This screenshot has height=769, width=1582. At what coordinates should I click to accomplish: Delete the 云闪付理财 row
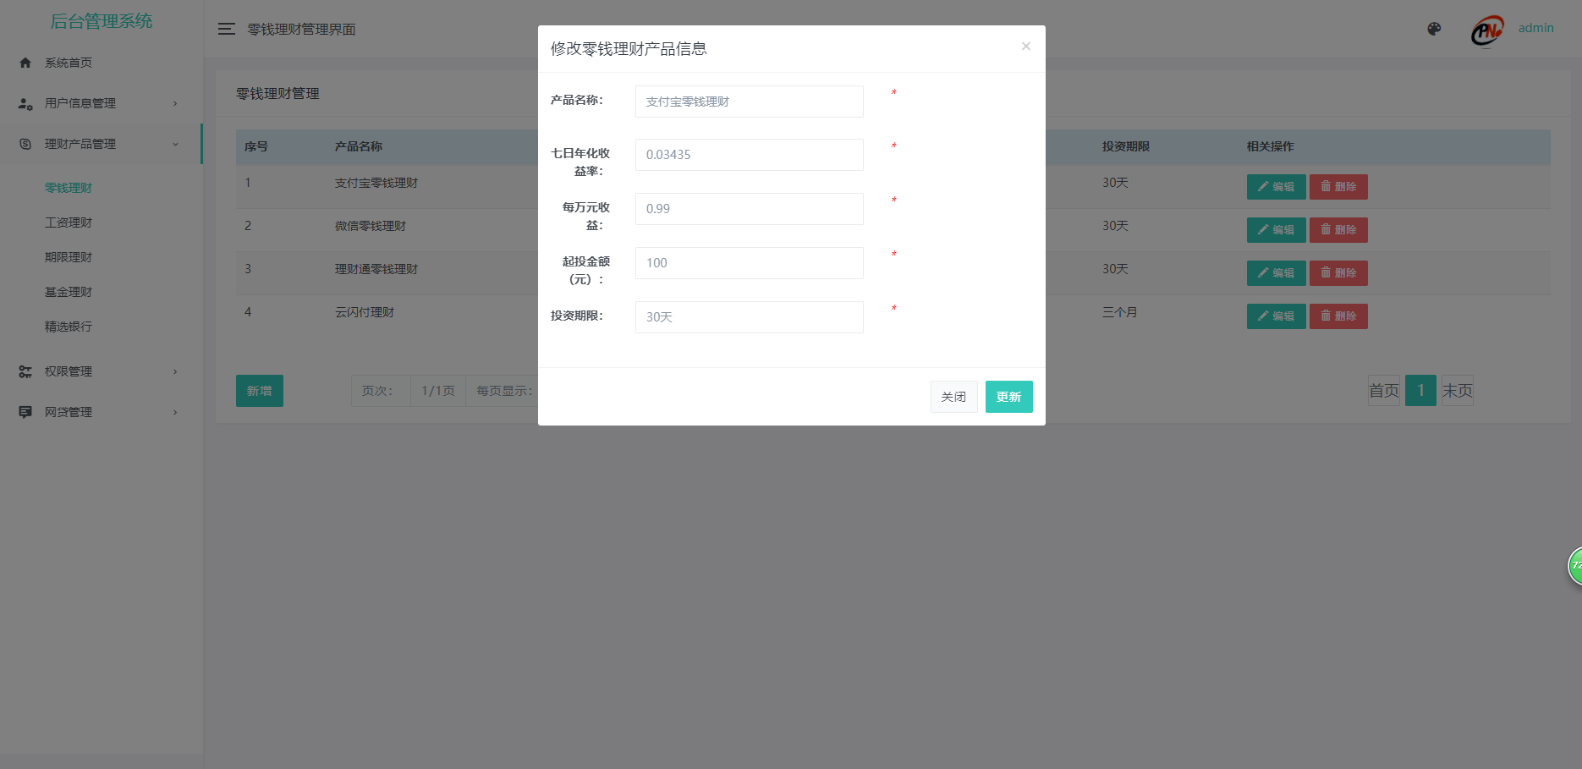click(1338, 316)
